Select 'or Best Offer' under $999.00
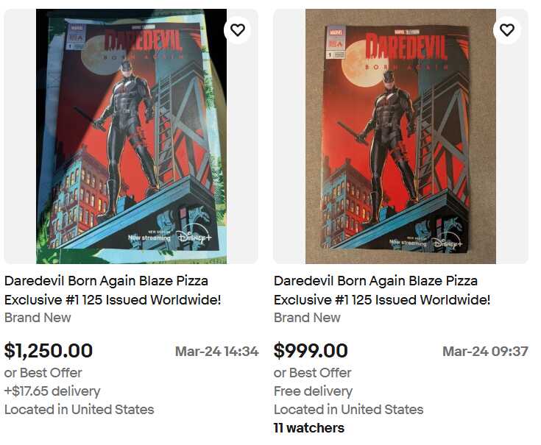Image resolution: width=541 pixels, height=445 pixels. click(x=313, y=373)
